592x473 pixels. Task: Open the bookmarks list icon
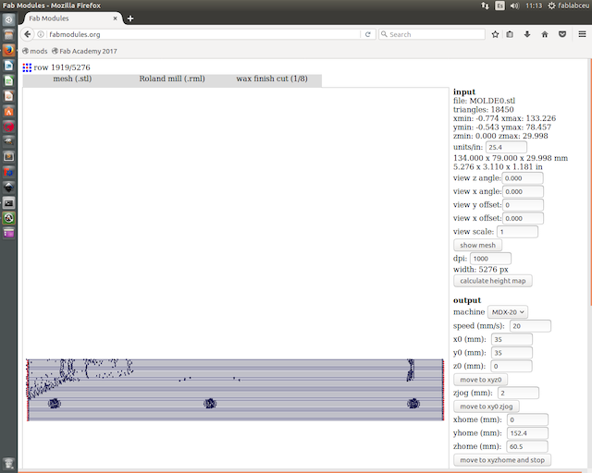(510, 34)
